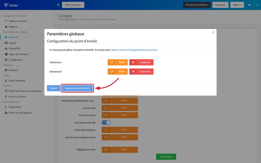The width and height of the screenshot is (261, 163).
Task: Open the help question mark icon
Action: pyautogui.click(x=249, y=5)
